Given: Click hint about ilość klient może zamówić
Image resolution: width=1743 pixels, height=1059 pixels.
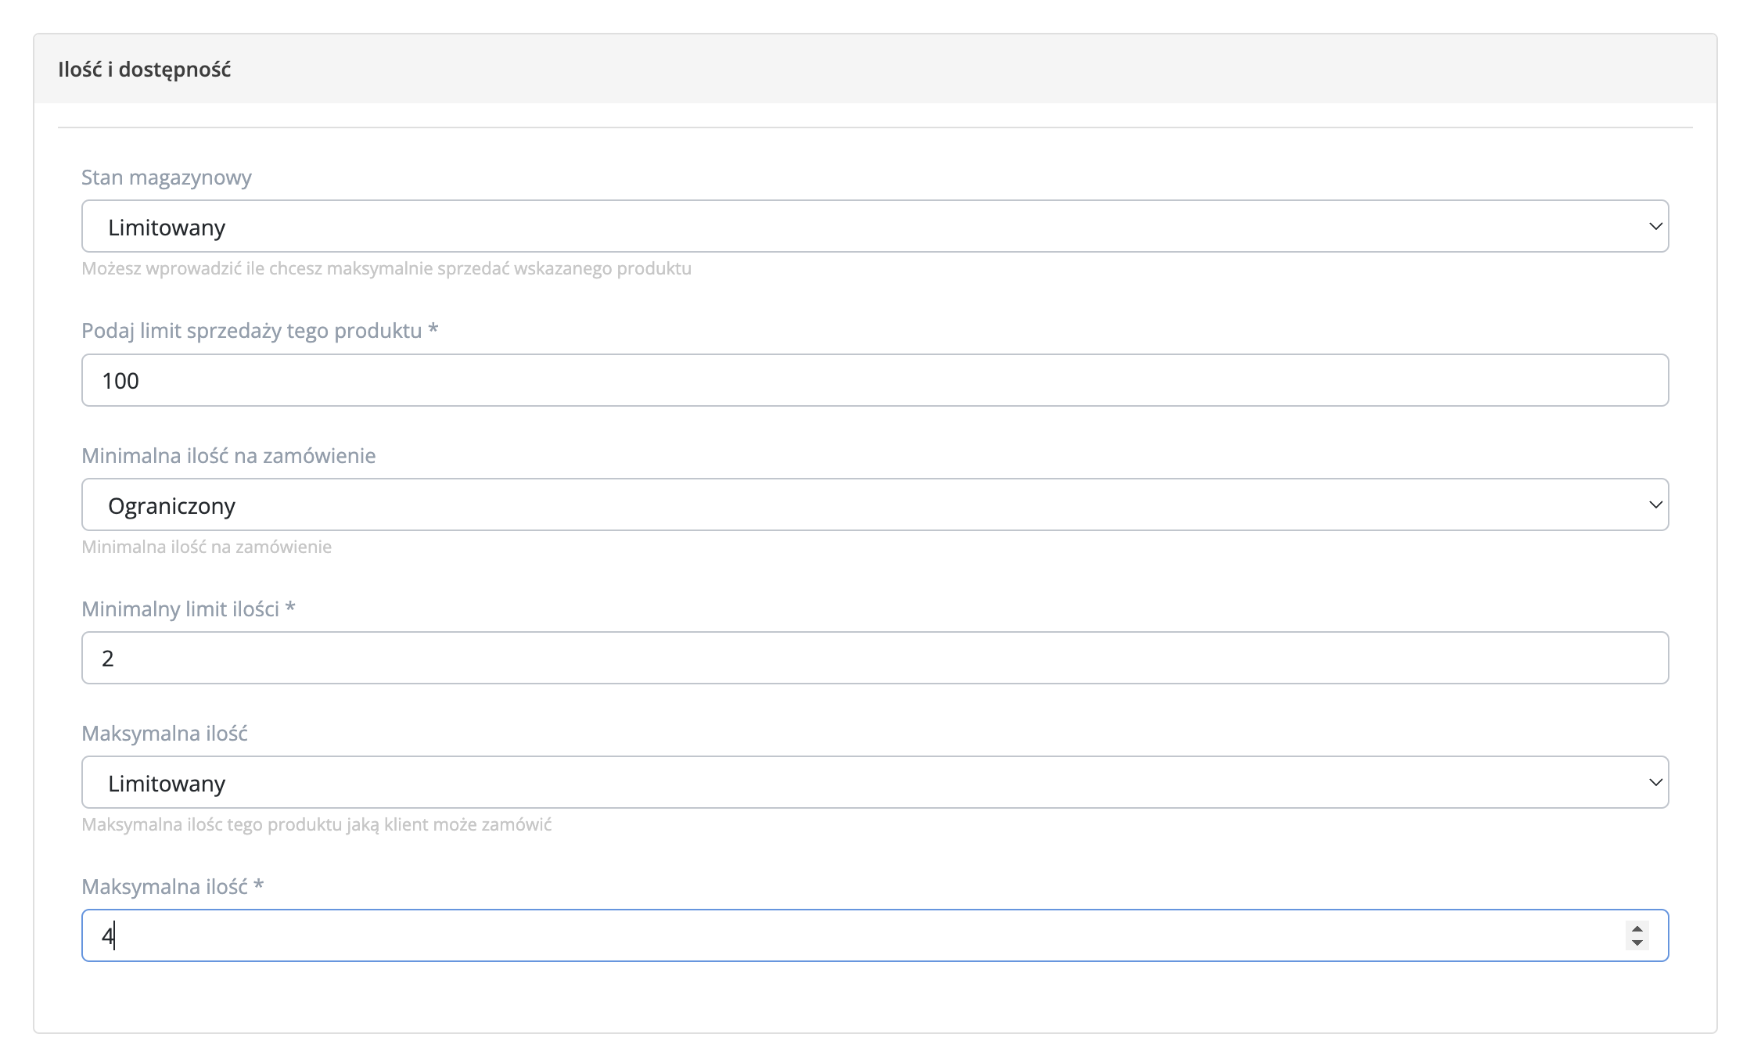Looking at the screenshot, I should coord(317,825).
